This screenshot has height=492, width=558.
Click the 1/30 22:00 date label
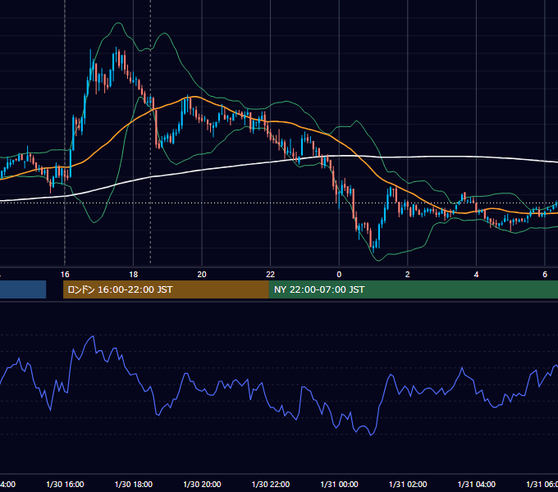[x=271, y=484]
